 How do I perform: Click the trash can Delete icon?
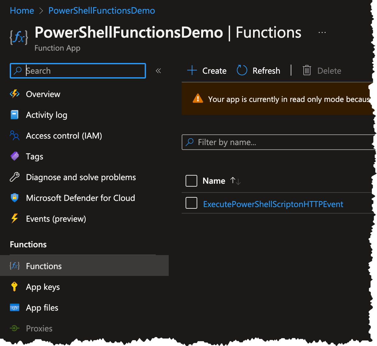[307, 70]
